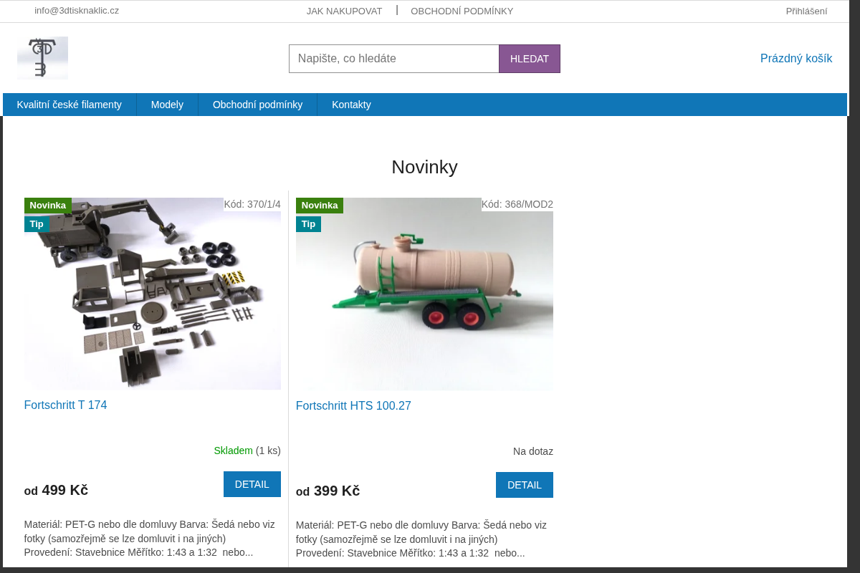
Task: Select Obchodní podmínky in blue navigation bar
Action: (257, 105)
